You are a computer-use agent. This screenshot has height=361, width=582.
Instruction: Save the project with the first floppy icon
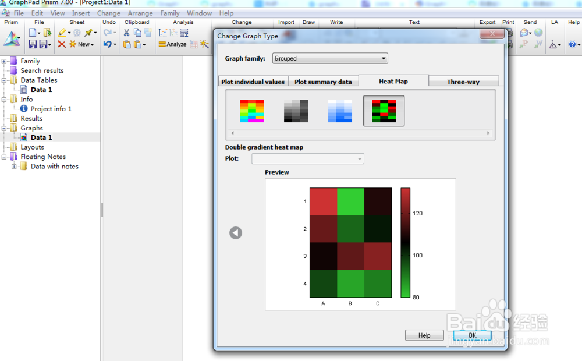click(x=33, y=44)
